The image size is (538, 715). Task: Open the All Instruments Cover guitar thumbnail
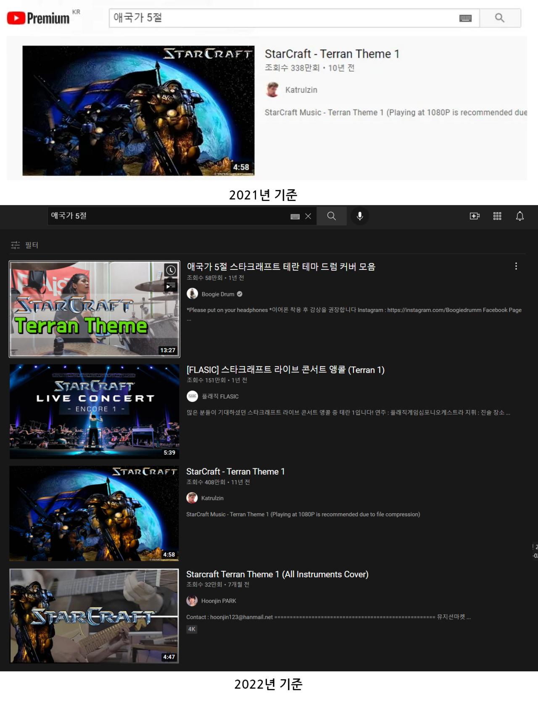tap(94, 616)
